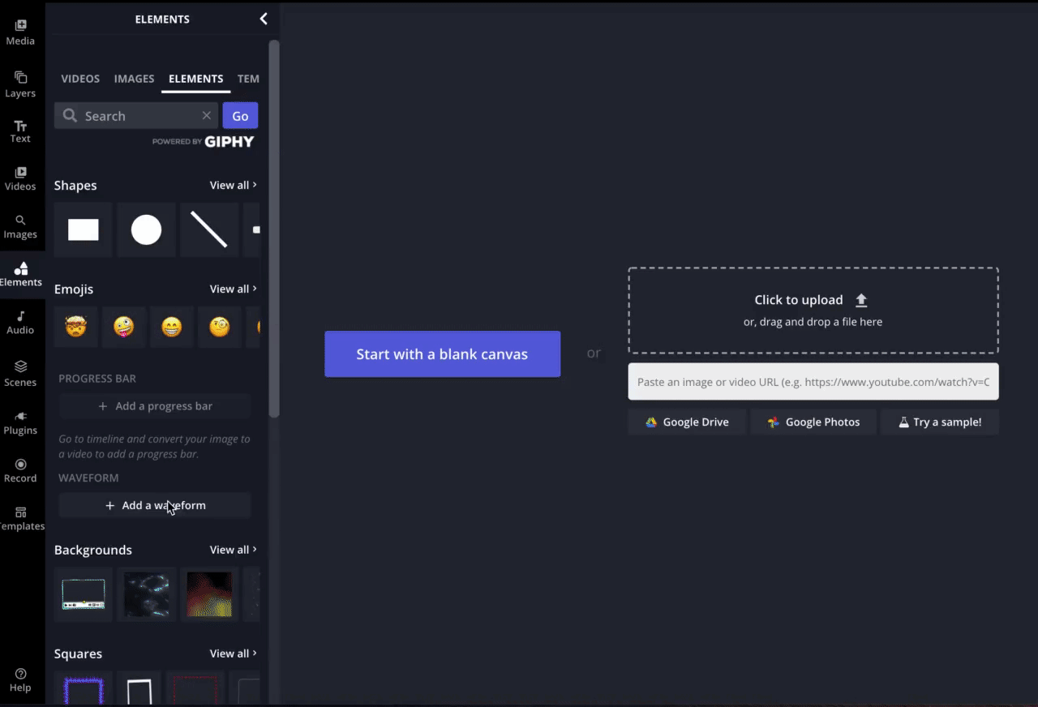Switch to the Images tab
This screenshot has height=707, width=1038.
(x=134, y=79)
